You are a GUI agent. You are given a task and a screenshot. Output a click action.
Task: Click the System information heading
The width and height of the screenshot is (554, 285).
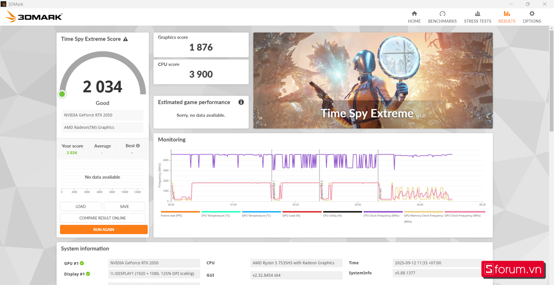pyautogui.click(x=85, y=249)
